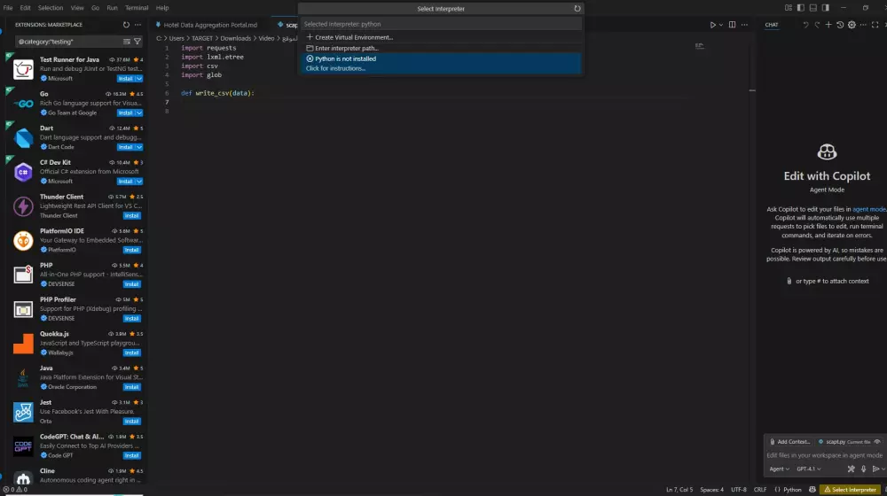Select Python is not installed entry
The height and width of the screenshot is (496, 887).
click(441, 63)
